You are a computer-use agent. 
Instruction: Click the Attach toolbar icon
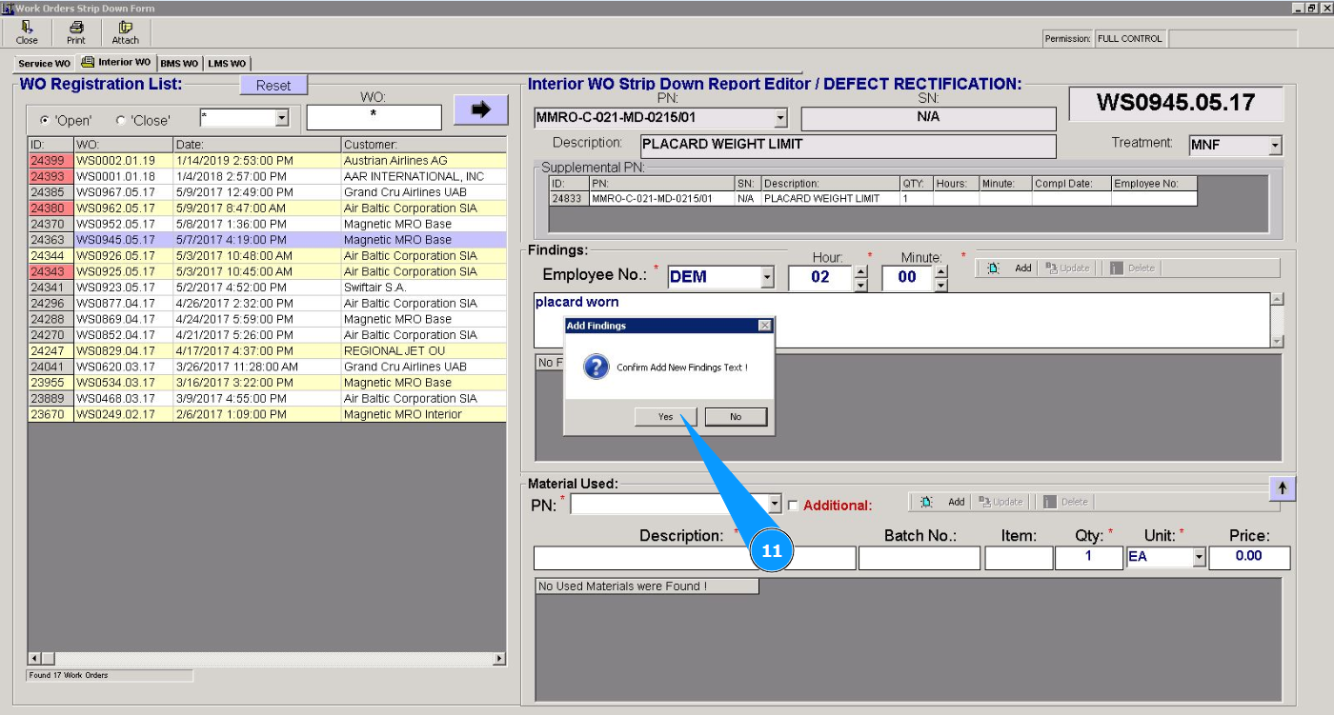[x=125, y=32]
